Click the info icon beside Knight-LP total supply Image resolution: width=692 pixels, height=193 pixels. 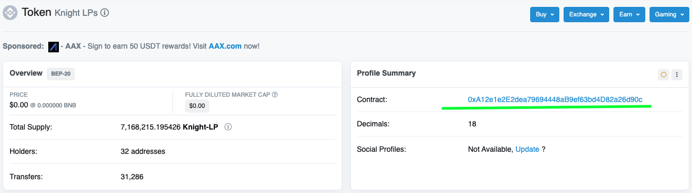[x=228, y=127]
